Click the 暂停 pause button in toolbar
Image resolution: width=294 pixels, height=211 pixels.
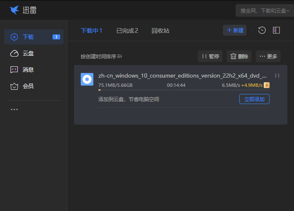click(210, 56)
